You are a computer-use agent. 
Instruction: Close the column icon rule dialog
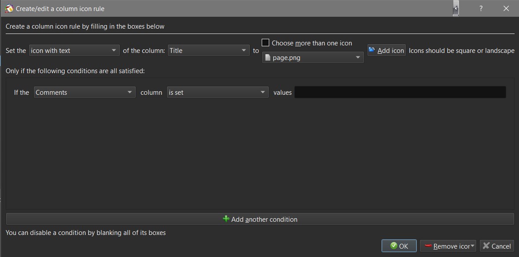pyautogui.click(x=506, y=8)
